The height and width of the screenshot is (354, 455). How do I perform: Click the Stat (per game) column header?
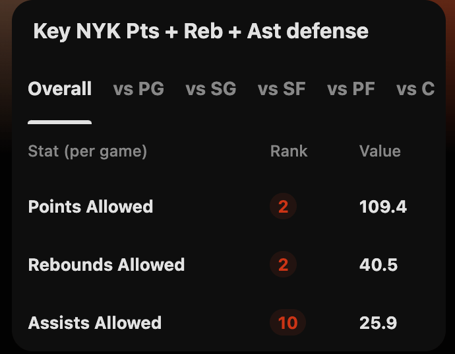click(87, 151)
